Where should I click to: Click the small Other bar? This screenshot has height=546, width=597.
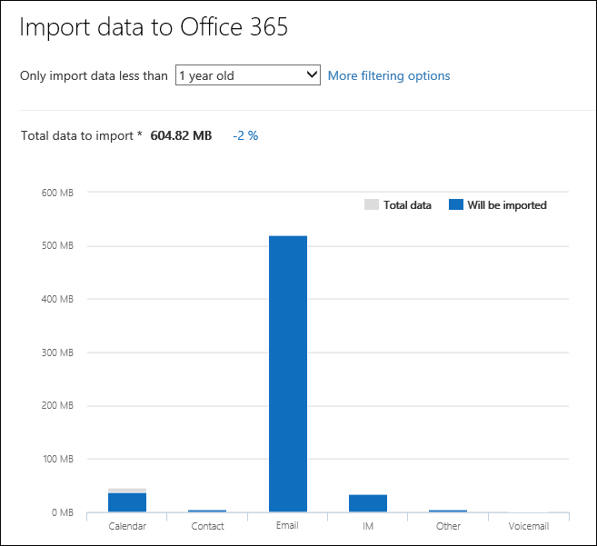click(x=448, y=511)
